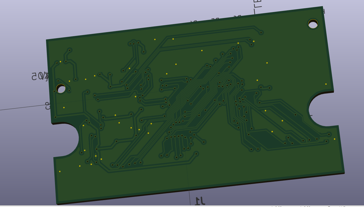
Task: Click the mounting hole near the board's left edge
Action: coord(61,89)
